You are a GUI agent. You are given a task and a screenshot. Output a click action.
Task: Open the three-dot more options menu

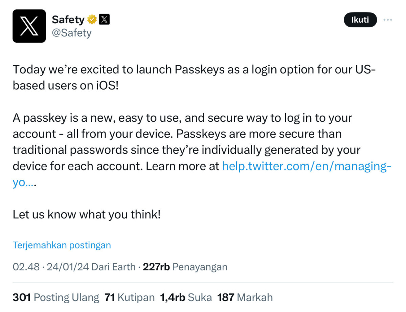pos(388,20)
